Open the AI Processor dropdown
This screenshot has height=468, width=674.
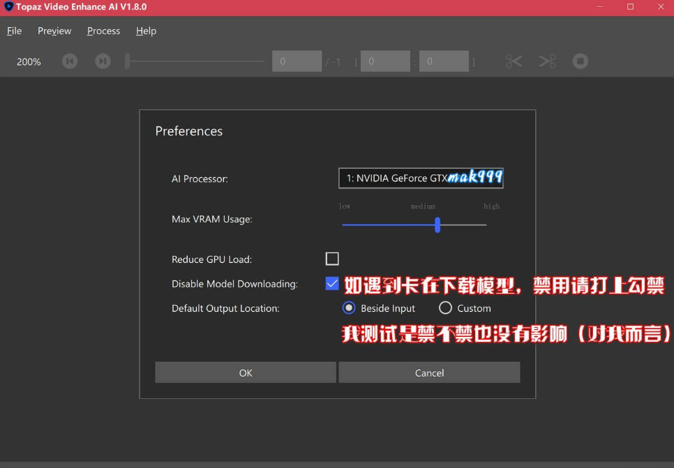pos(420,179)
